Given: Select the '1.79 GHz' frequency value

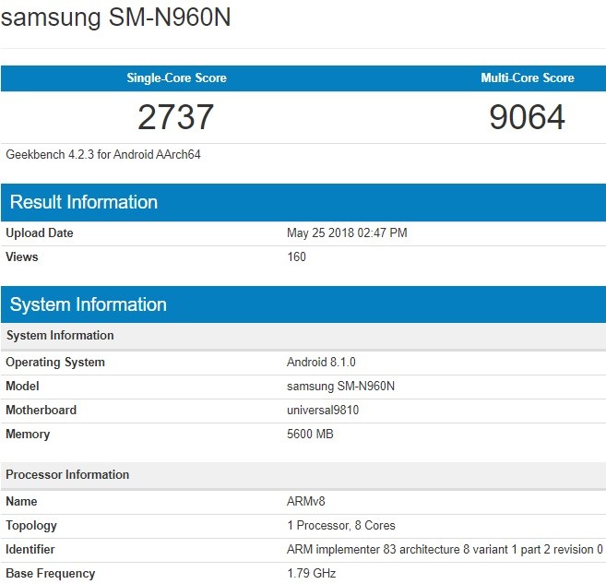Looking at the screenshot, I should pyautogui.click(x=312, y=574).
